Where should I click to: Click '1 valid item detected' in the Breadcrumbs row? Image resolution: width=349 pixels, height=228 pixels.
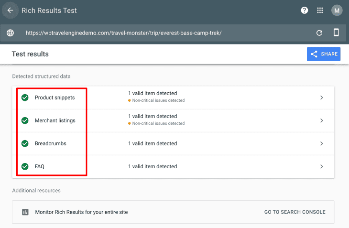pyautogui.click(x=153, y=143)
